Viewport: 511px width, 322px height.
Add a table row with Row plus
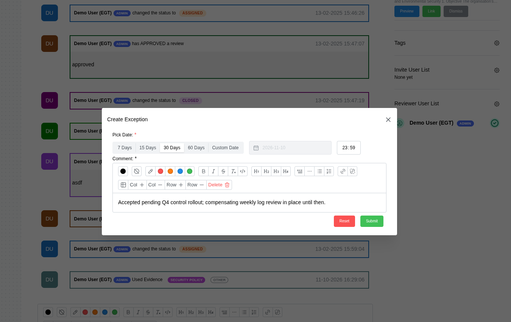175,185
